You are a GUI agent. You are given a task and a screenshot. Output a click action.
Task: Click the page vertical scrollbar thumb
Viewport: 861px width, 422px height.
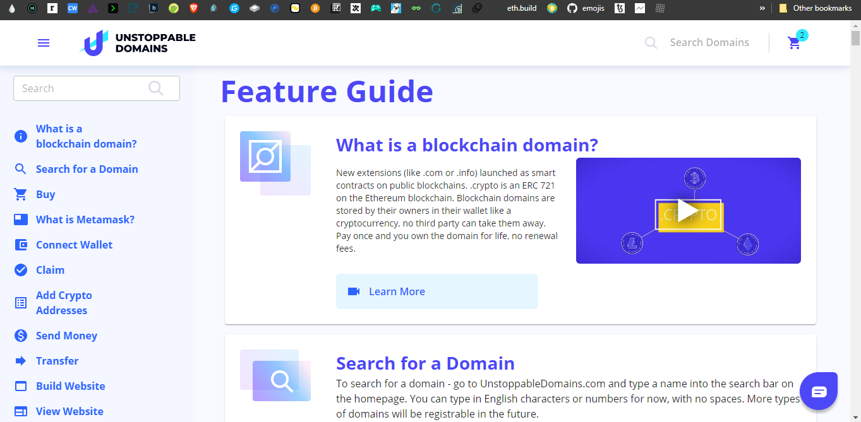coord(855,38)
